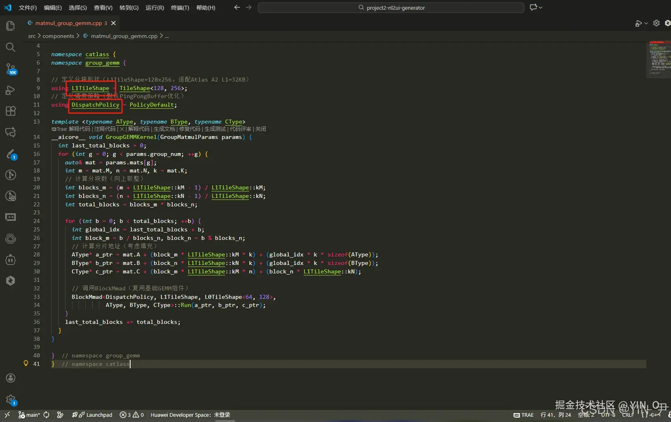Click Launchpad in the status bar
Image resolution: width=671 pixels, height=422 pixels.
pos(99,415)
